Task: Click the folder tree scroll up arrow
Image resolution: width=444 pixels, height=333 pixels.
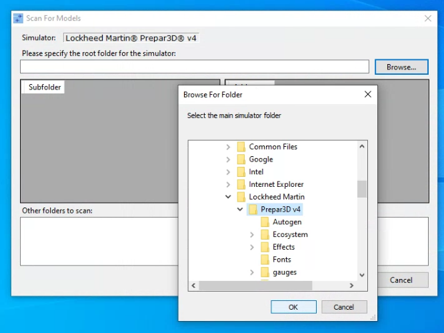Action: pos(362,147)
